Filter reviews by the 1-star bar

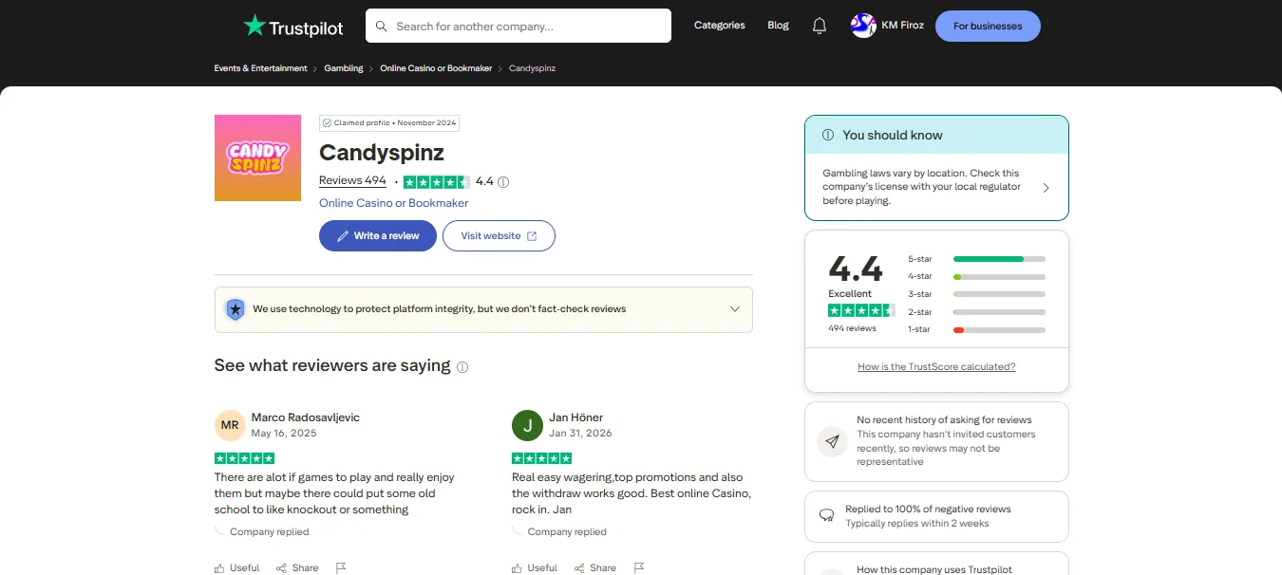click(999, 330)
